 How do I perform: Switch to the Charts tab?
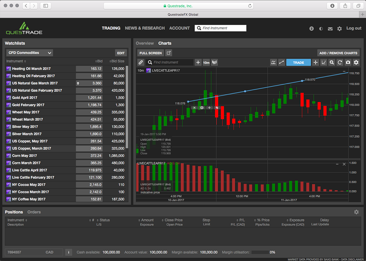pyautogui.click(x=165, y=43)
